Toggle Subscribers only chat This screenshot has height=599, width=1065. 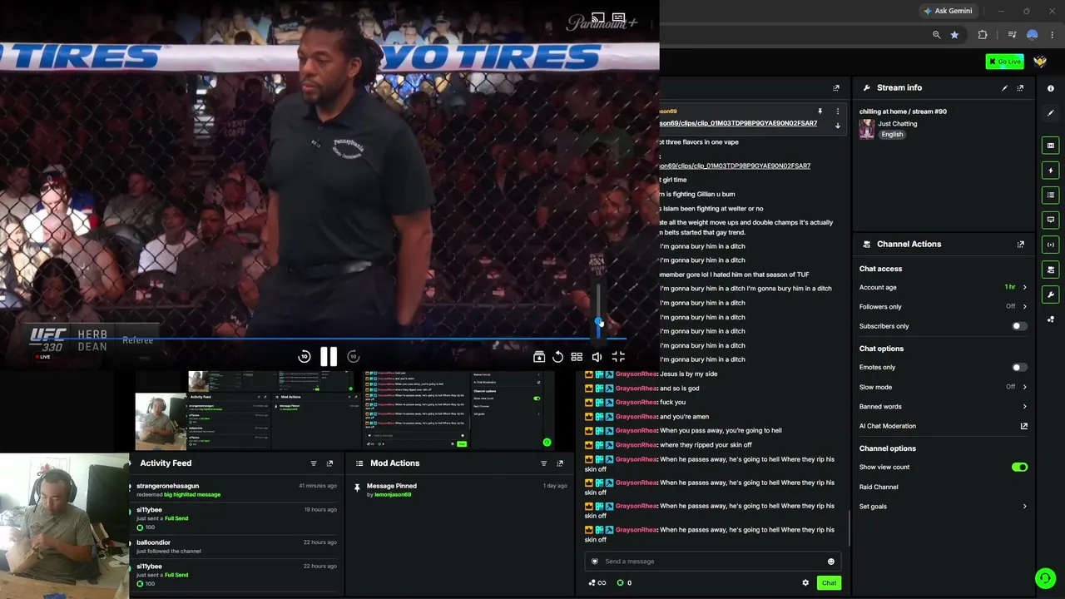click(1018, 326)
